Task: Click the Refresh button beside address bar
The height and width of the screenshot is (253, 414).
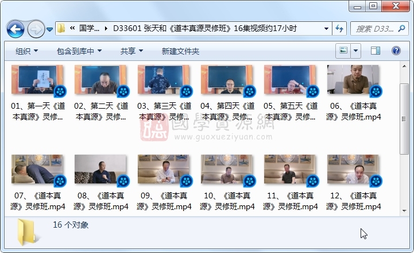Action: 339,28
